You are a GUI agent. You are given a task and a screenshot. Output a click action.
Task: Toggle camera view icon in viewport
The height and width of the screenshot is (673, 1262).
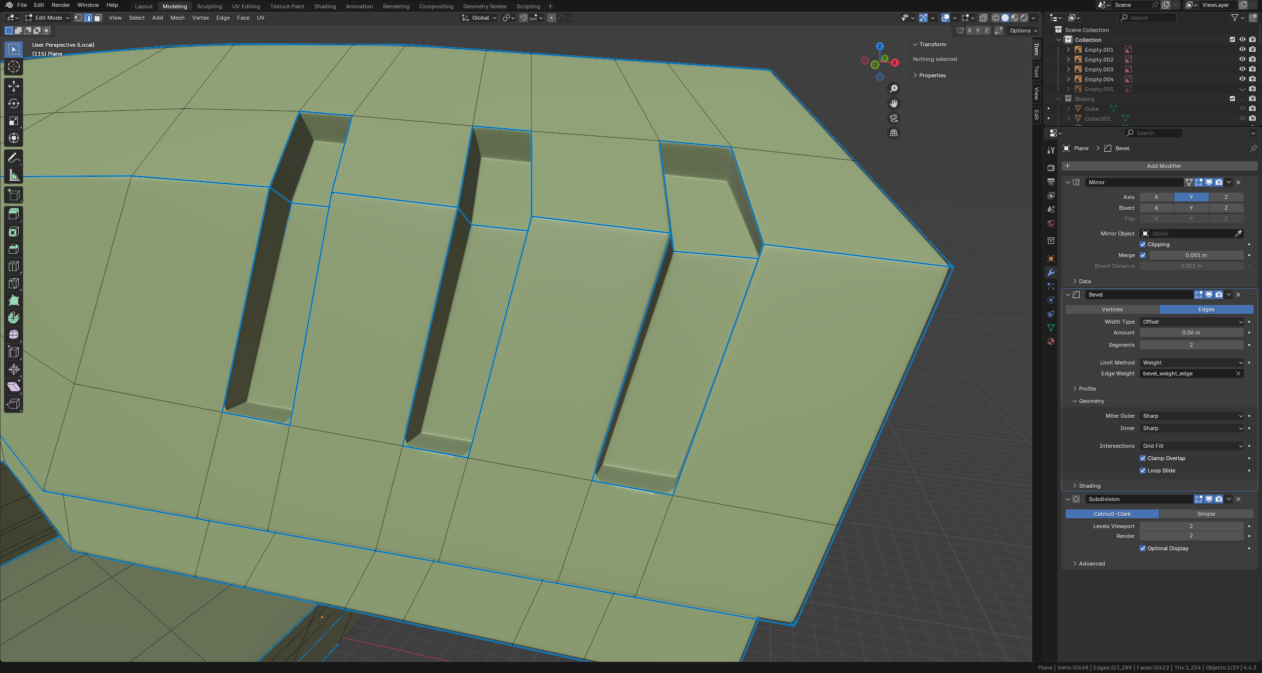tap(893, 118)
